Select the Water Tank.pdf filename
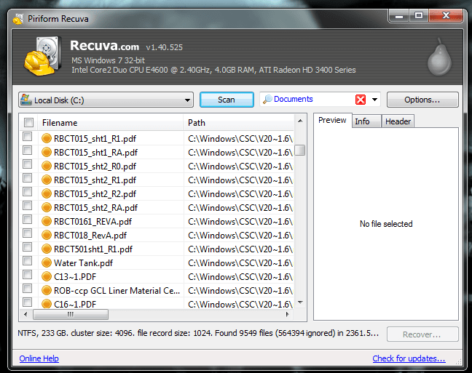 (83, 263)
